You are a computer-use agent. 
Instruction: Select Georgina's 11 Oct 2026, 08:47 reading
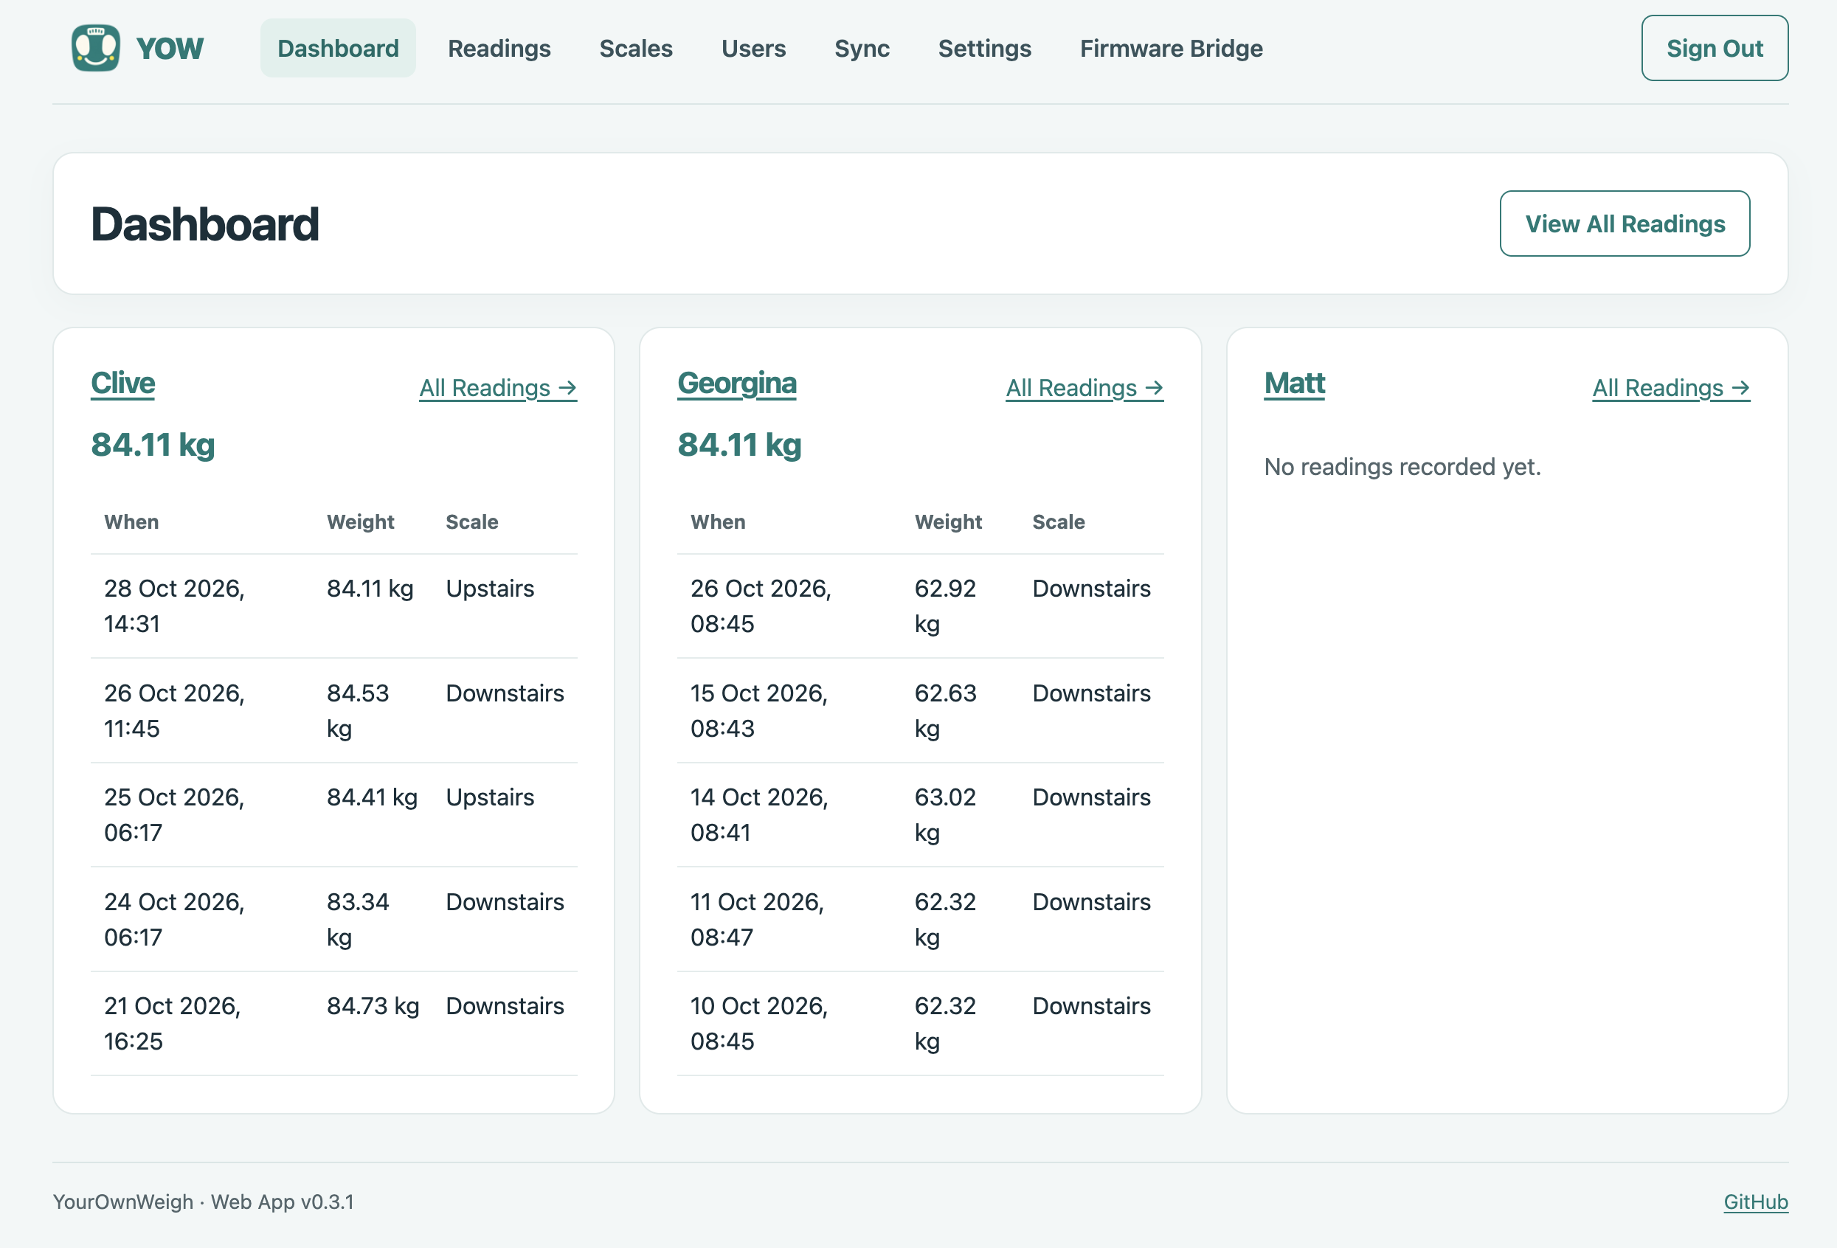tap(920, 919)
